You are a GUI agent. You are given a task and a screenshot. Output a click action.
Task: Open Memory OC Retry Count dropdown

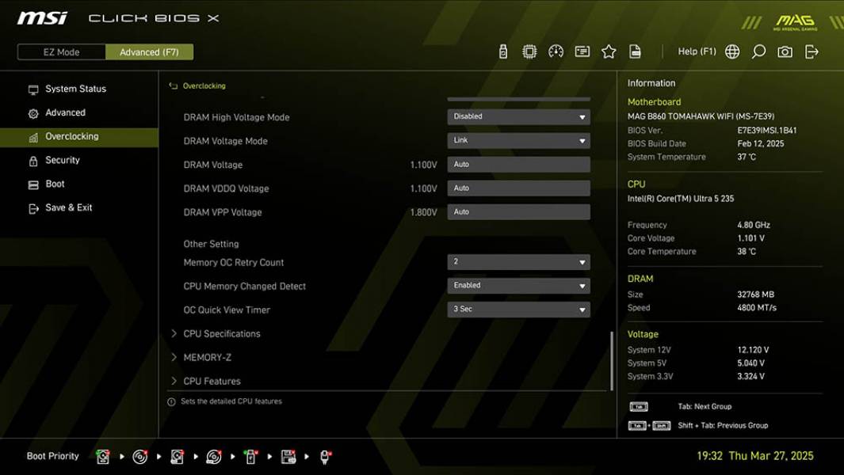pos(518,262)
